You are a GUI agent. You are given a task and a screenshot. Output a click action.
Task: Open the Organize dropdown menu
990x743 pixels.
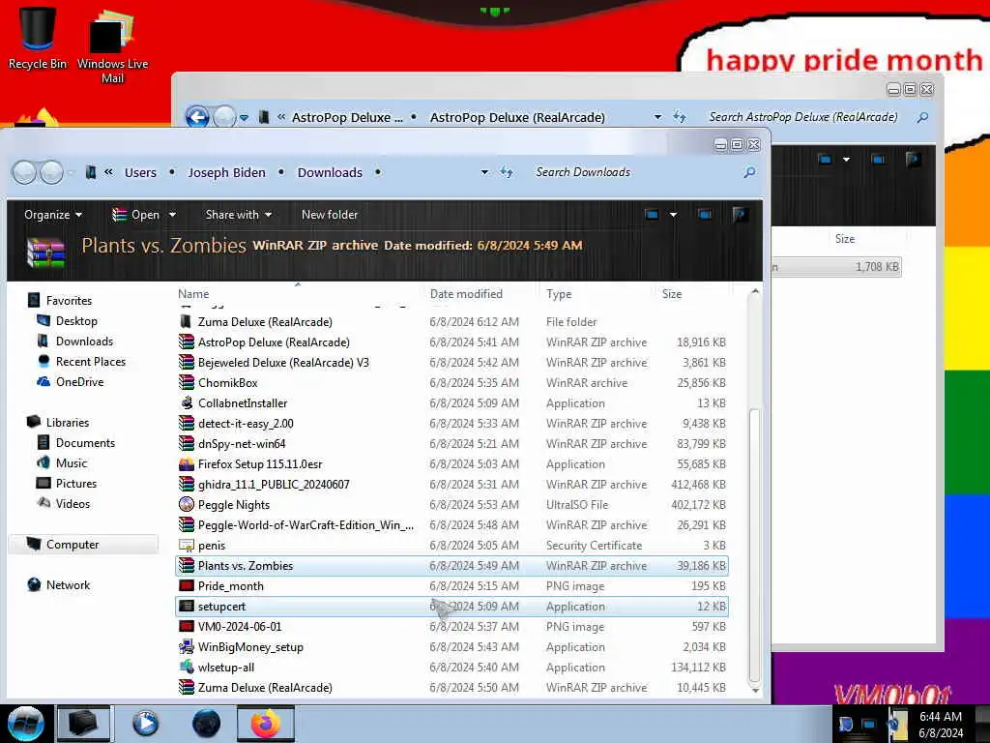pos(53,215)
